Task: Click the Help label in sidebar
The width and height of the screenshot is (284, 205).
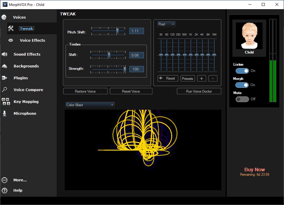Action: [x=18, y=191]
